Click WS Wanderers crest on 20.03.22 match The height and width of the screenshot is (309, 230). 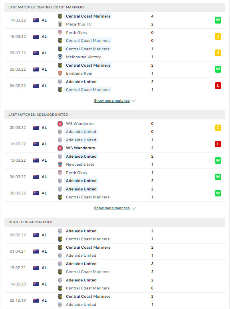60,124
